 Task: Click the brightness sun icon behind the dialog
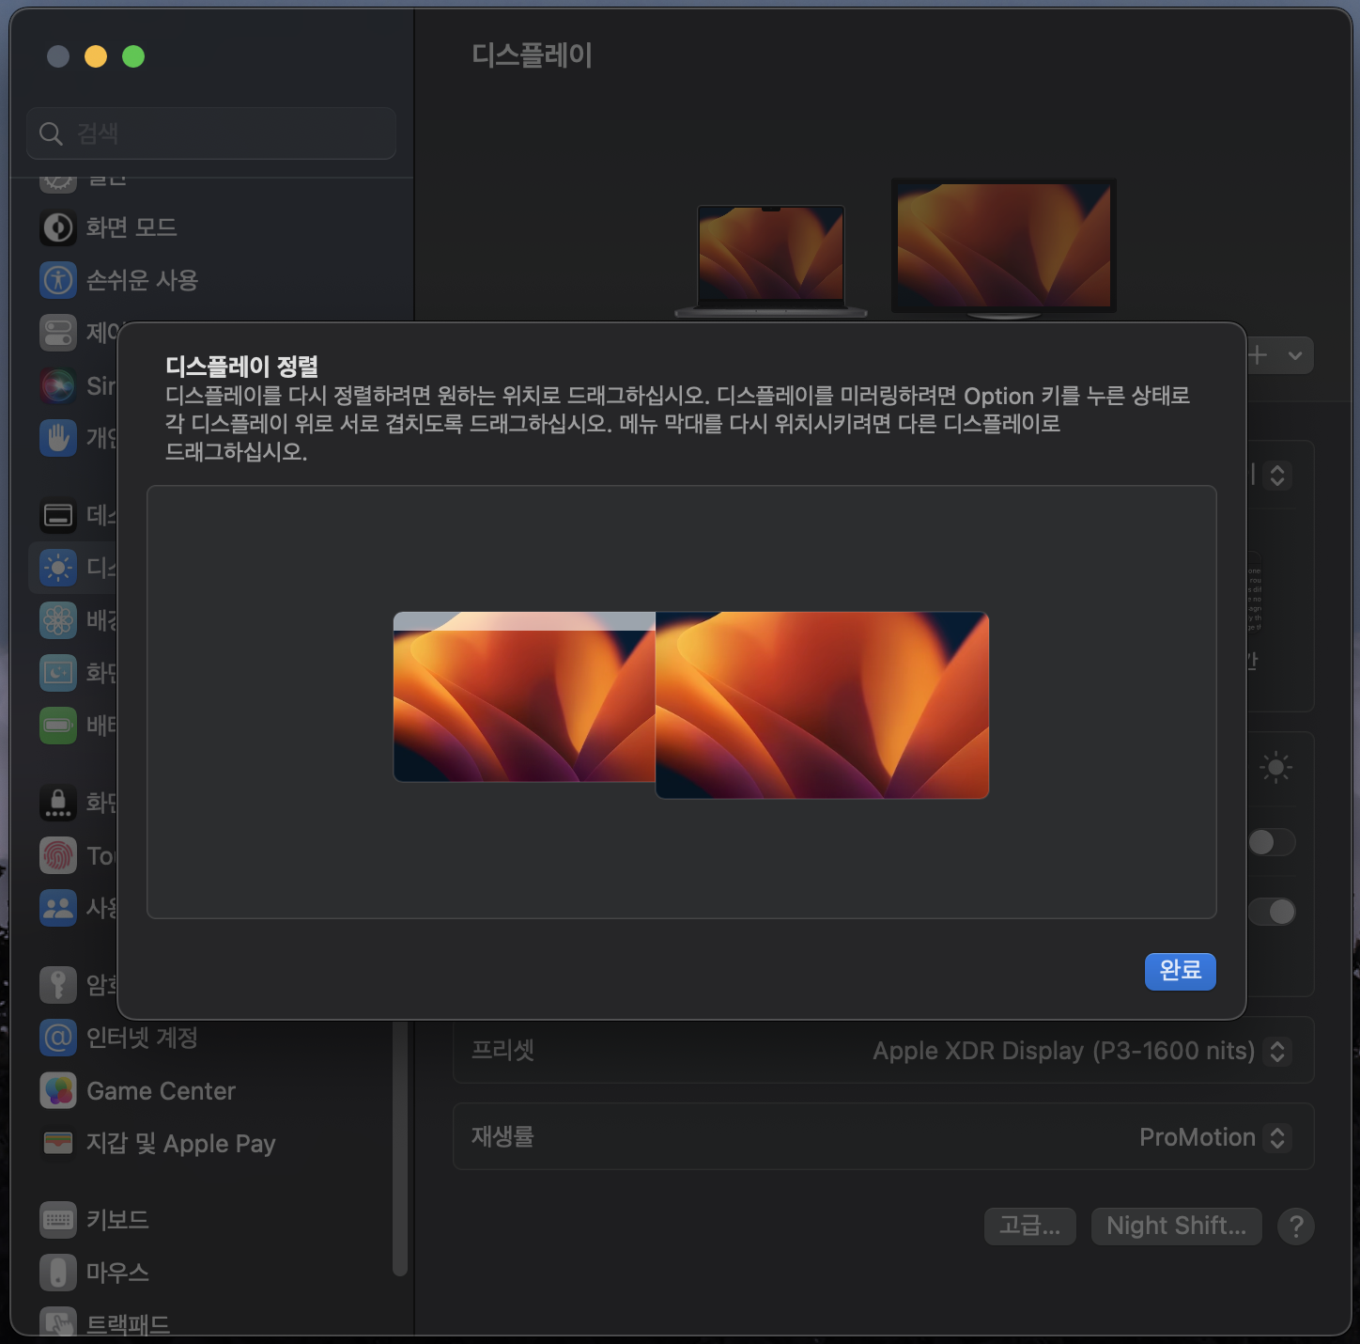point(1275,768)
